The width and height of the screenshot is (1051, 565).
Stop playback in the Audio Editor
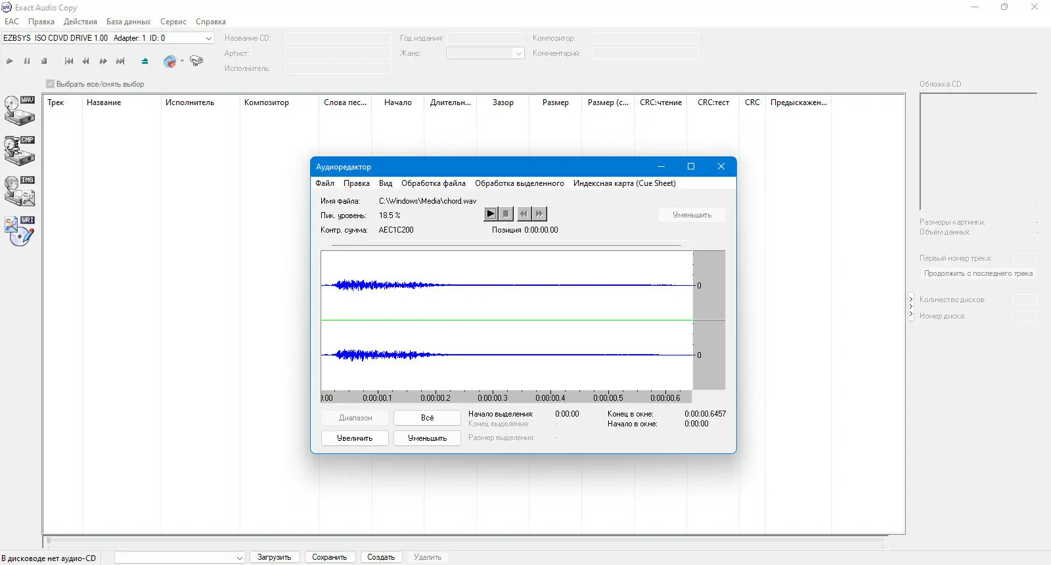[506, 214]
